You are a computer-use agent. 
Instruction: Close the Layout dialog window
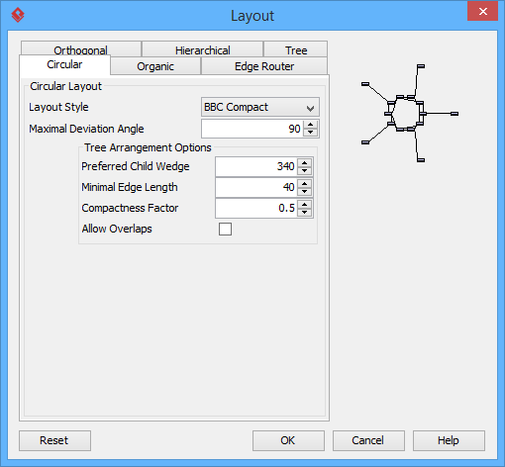[x=482, y=12]
